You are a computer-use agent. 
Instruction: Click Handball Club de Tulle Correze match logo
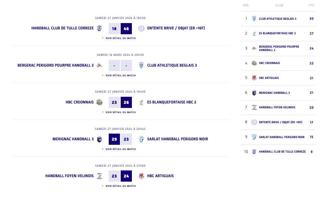tap(99, 28)
